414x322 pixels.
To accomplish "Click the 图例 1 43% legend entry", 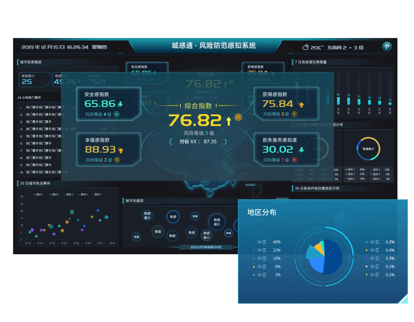I will 355,170.
